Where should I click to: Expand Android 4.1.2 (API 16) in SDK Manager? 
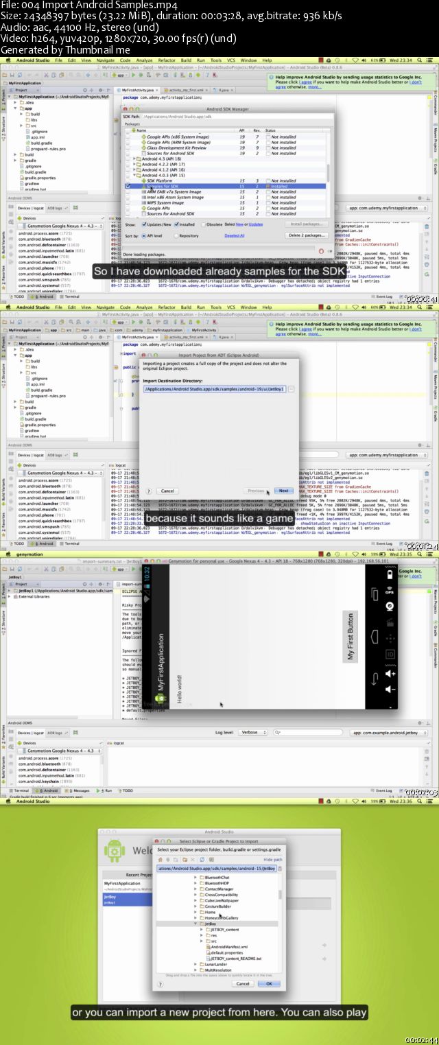[134, 169]
